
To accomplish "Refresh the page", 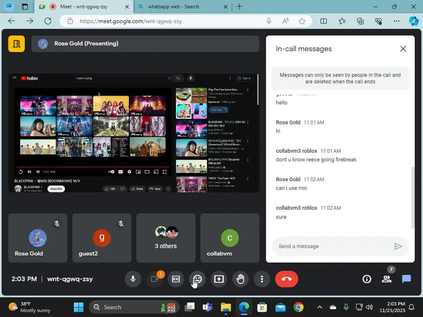I will [x=48, y=21].
